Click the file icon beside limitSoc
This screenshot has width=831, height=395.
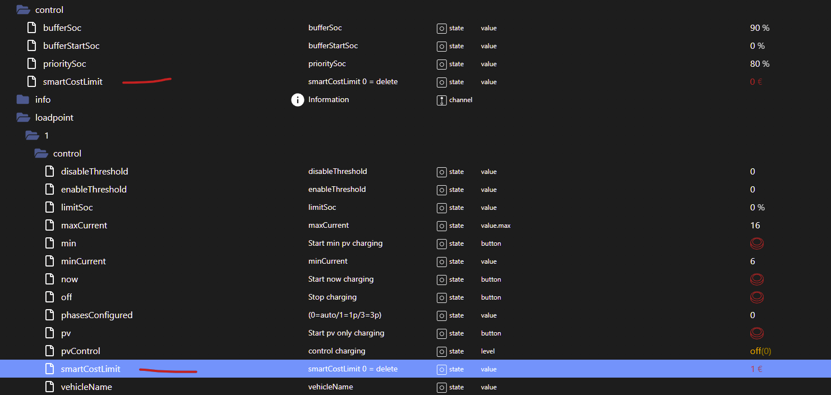50,208
